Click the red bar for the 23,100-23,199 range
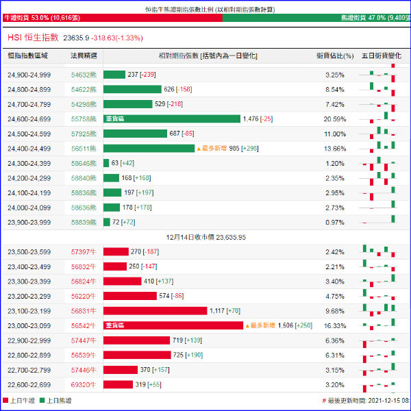 pyautogui.click(x=155, y=310)
